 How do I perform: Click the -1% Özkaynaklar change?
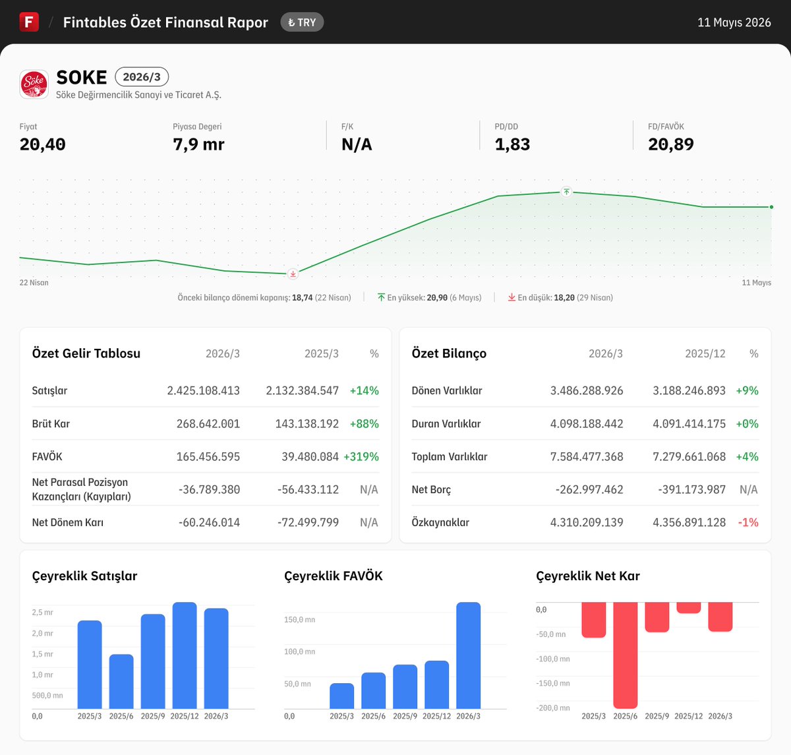pos(748,522)
